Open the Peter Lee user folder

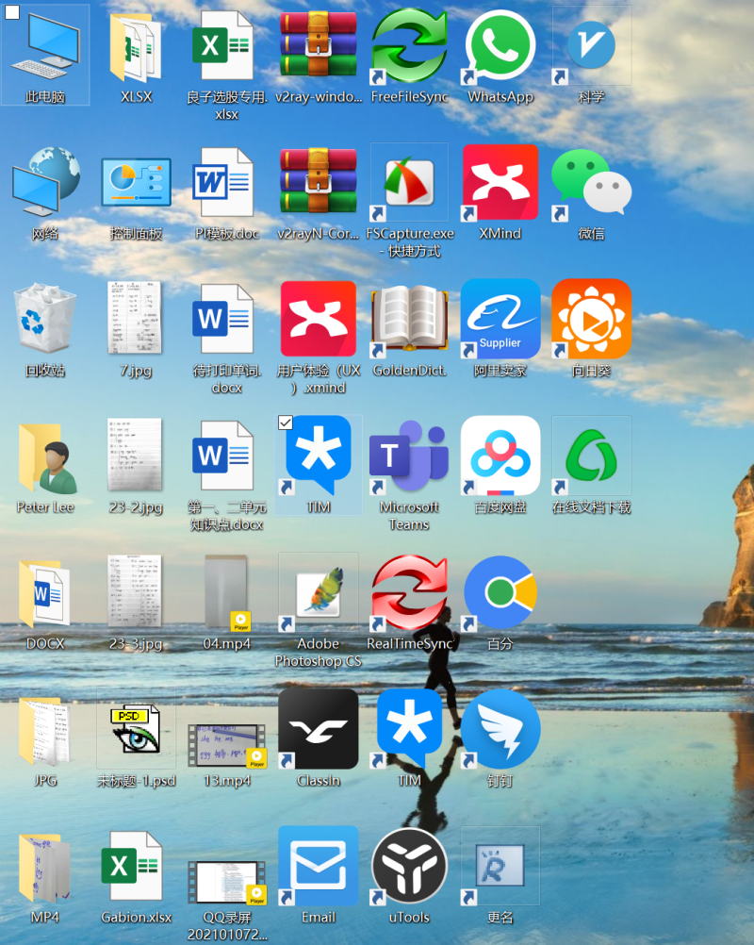click(47, 458)
